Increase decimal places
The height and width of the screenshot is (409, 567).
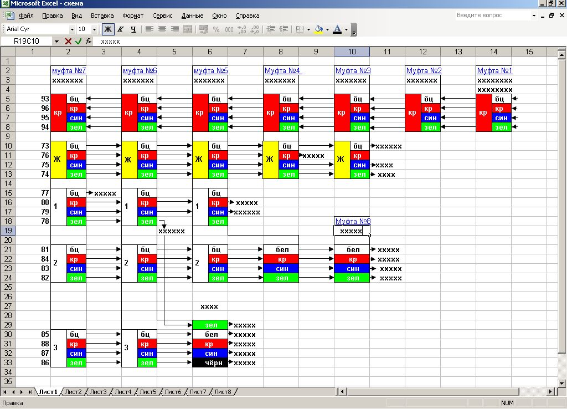click(242, 29)
